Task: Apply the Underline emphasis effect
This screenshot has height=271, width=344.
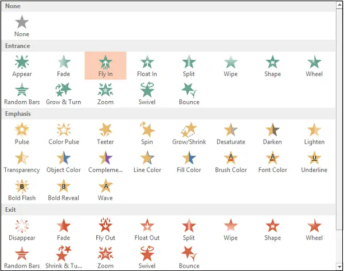Action: 314,162
